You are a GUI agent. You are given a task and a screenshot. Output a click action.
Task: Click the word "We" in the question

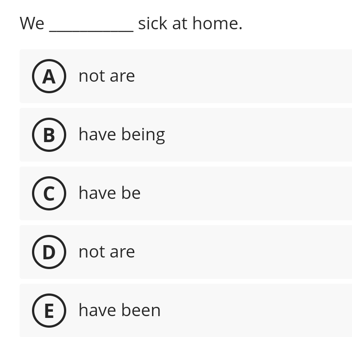pyautogui.click(x=32, y=23)
